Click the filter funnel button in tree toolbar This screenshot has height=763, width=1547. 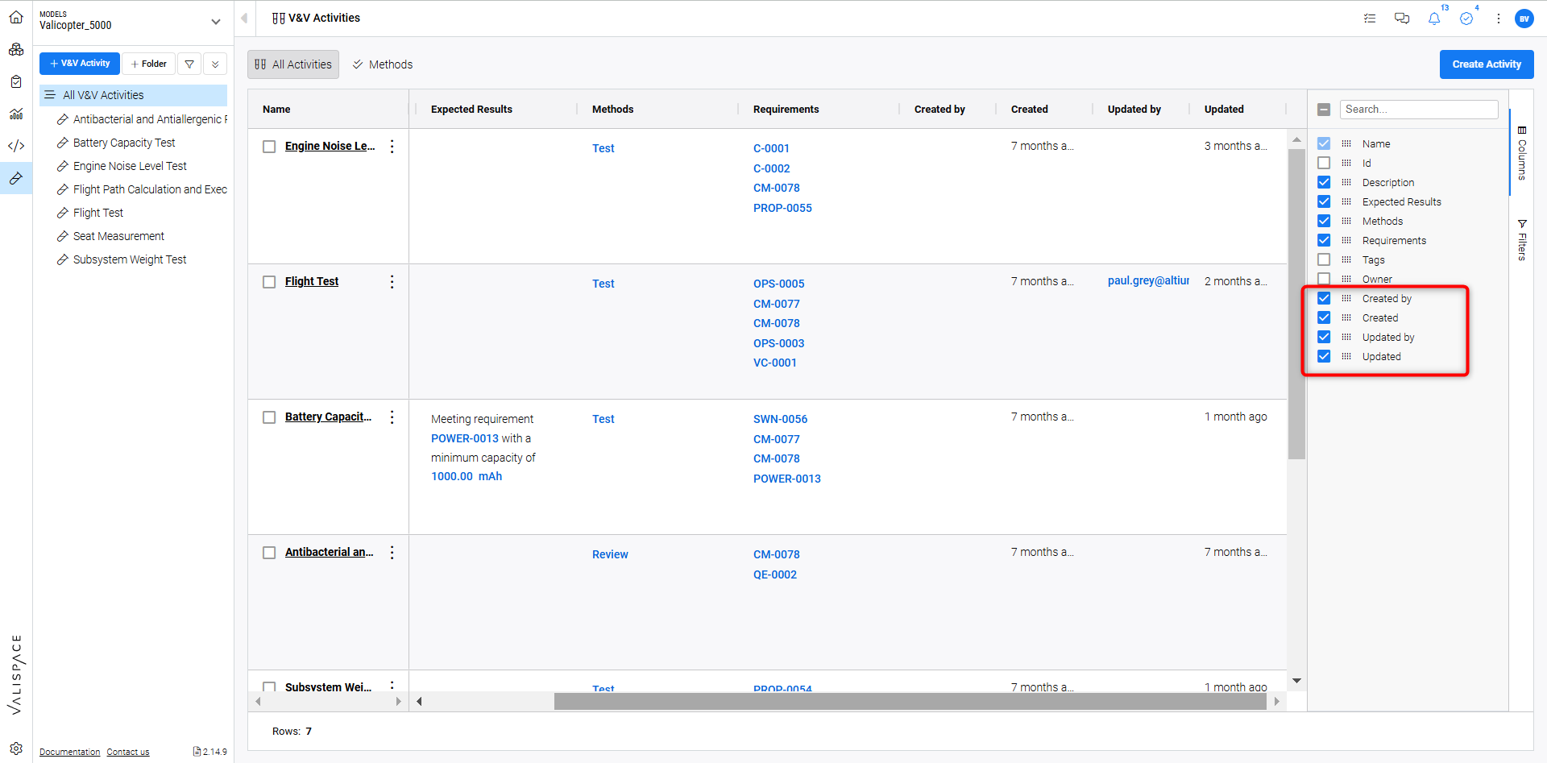189,64
